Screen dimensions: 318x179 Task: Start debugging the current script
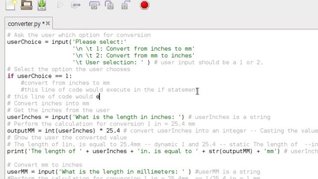tap(76, 5)
